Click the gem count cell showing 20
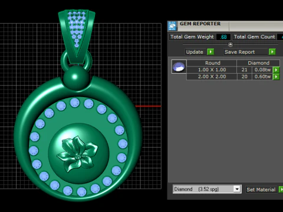This screenshot has height=212, width=283. click(244, 77)
